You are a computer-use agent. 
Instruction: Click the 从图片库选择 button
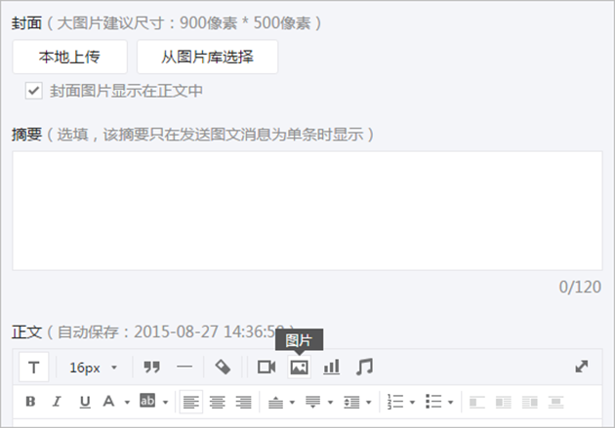point(208,57)
